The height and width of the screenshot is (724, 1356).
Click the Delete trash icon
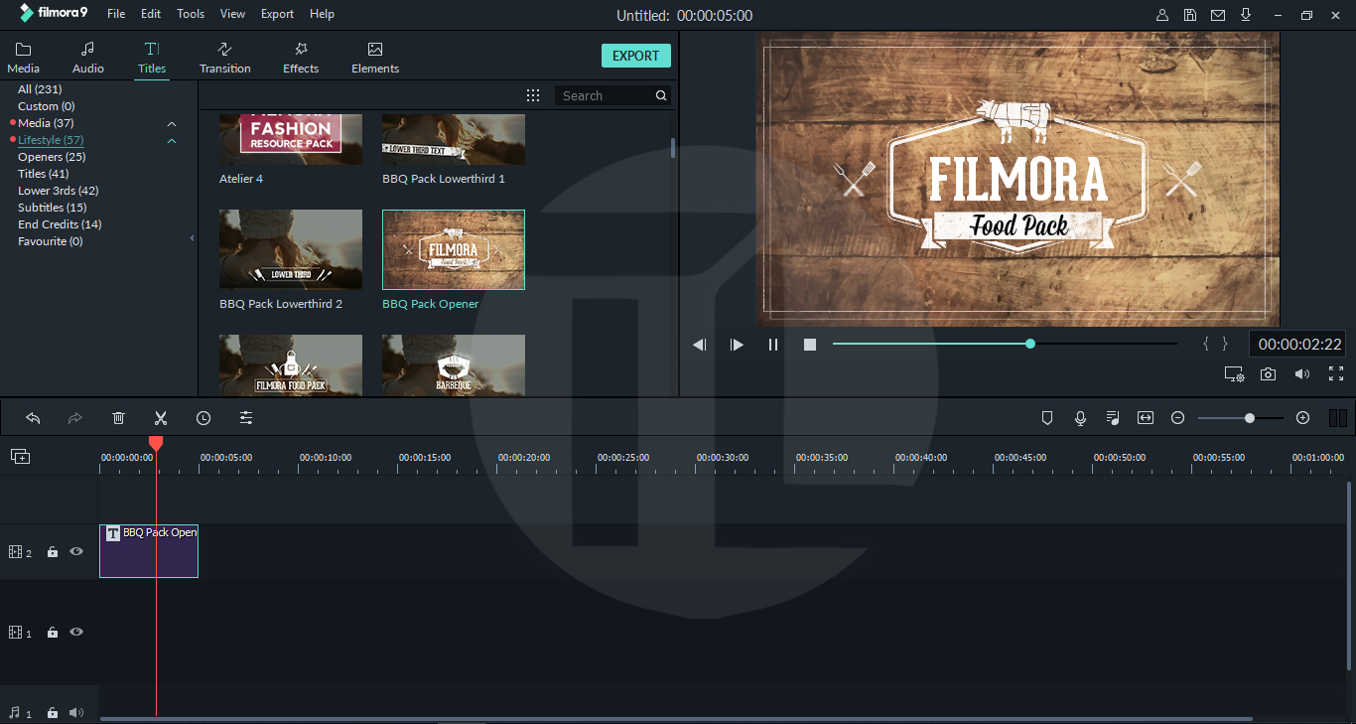(118, 418)
